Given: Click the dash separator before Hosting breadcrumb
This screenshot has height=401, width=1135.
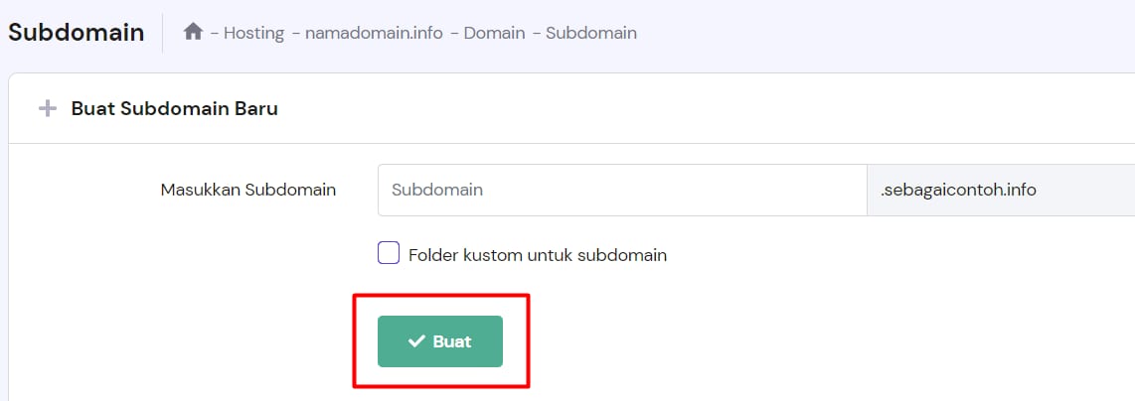Looking at the screenshot, I should click(x=214, y=33).
